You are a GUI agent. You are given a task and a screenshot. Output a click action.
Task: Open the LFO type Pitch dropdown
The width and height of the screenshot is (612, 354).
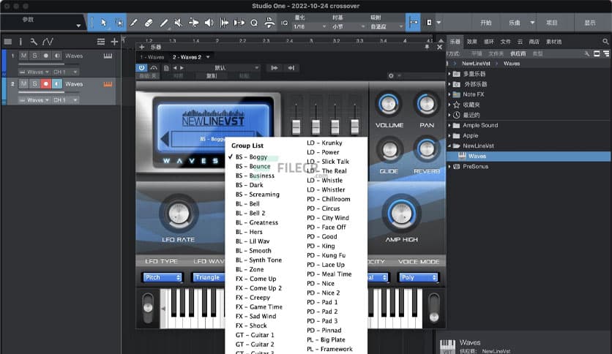click(163, 277)
